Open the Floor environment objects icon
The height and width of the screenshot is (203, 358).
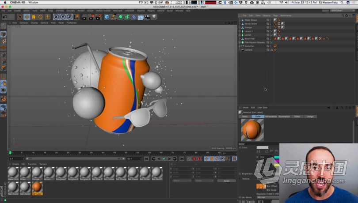point(141,17)
